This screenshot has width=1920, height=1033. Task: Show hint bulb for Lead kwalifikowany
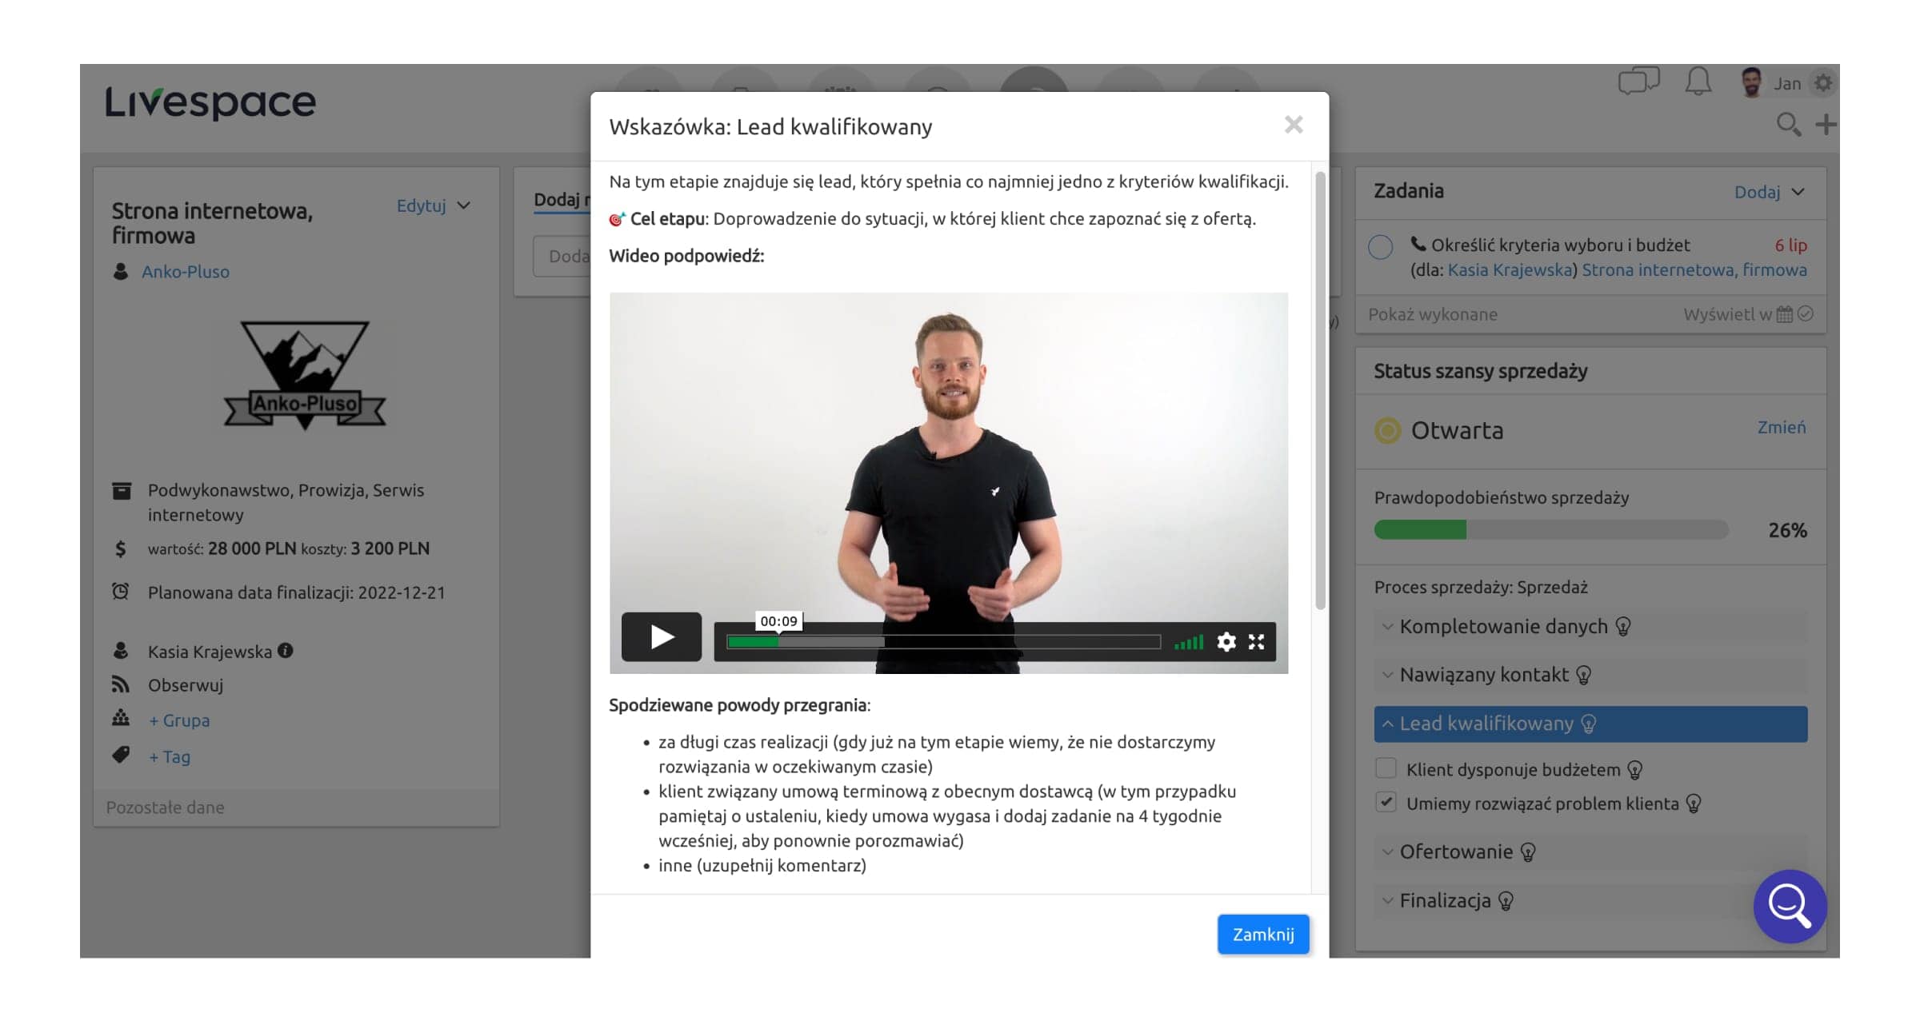[1589, 724]
